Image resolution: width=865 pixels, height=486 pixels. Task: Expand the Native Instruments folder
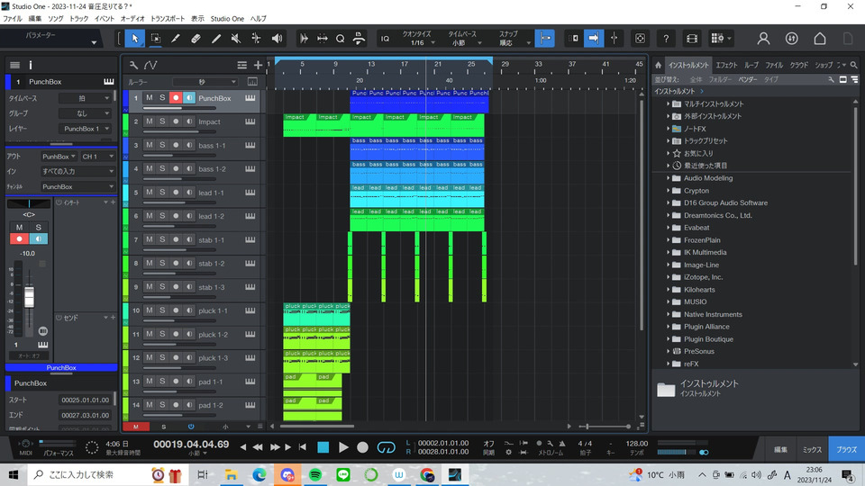tap(669, 314)
